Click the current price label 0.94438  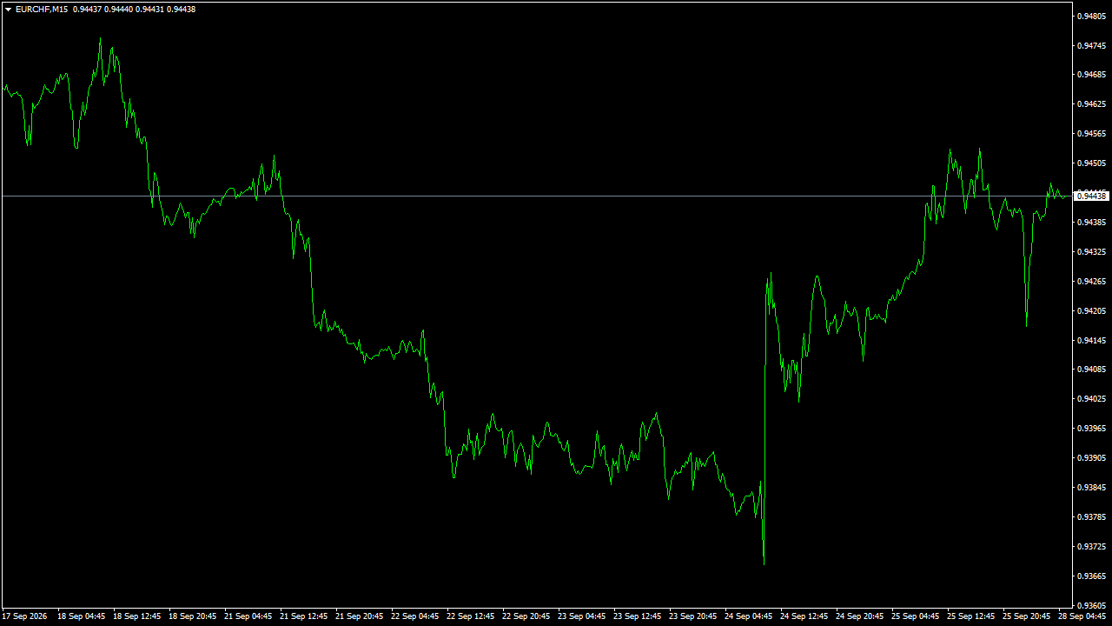tap(1091, 196)
